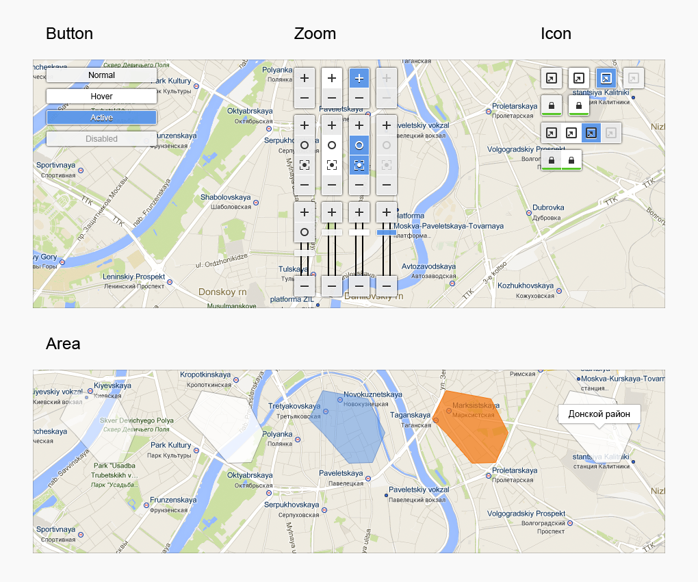
Task: Click the grey handle on the second slider zoom control
Action: tap(332, 232)
